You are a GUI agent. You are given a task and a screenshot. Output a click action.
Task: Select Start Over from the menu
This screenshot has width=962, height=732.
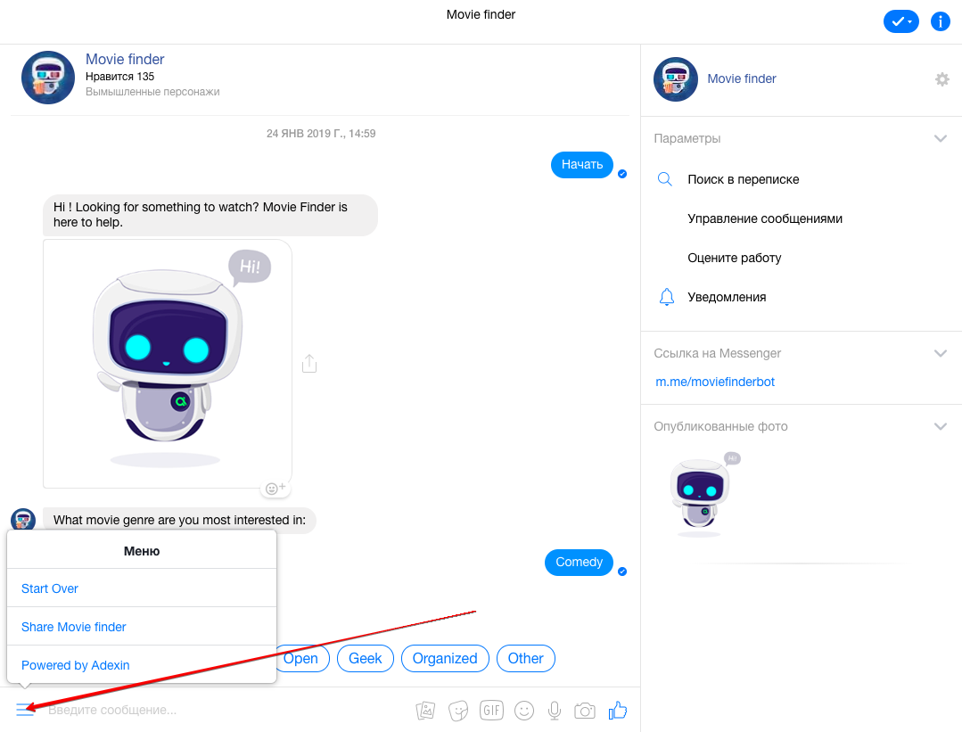point(142,588)
